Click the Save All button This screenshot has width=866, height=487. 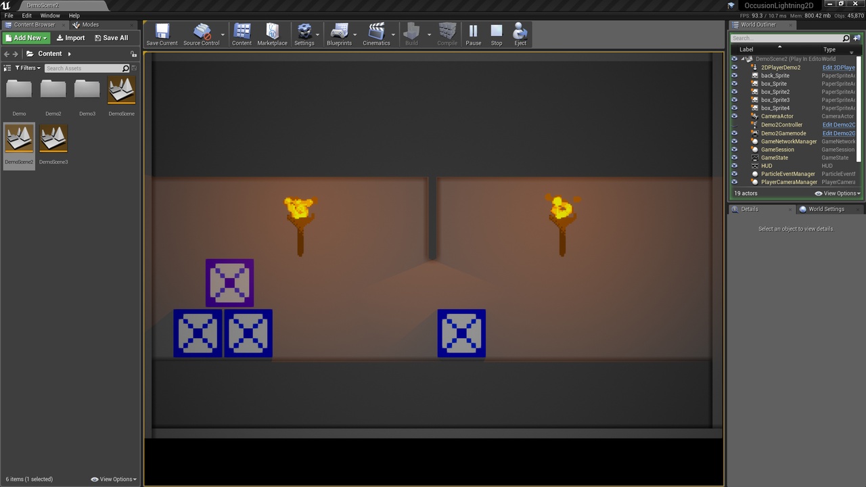tap(111, 38)
